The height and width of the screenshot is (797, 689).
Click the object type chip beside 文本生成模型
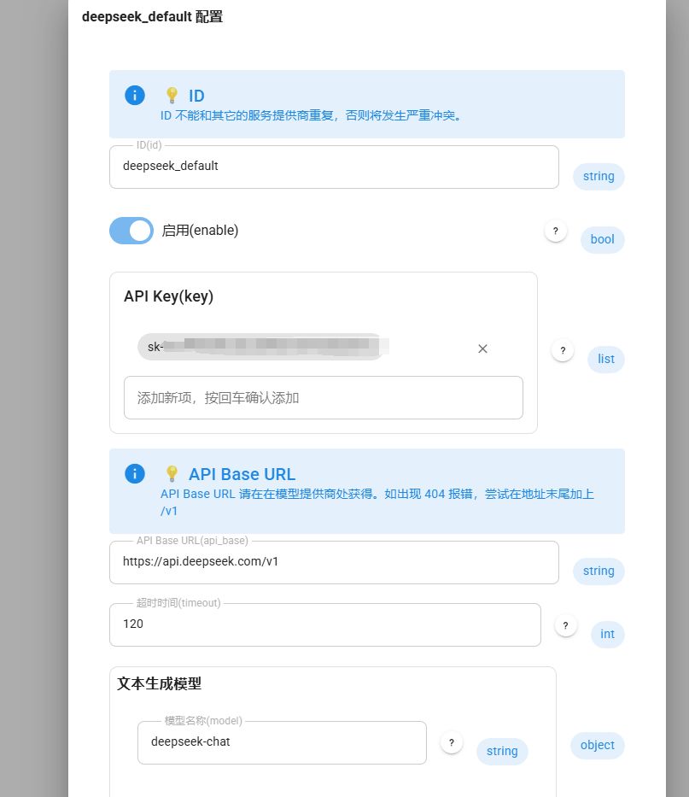(597, 745)
